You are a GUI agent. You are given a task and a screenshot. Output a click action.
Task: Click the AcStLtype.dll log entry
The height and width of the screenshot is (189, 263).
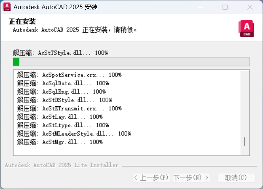63,125
